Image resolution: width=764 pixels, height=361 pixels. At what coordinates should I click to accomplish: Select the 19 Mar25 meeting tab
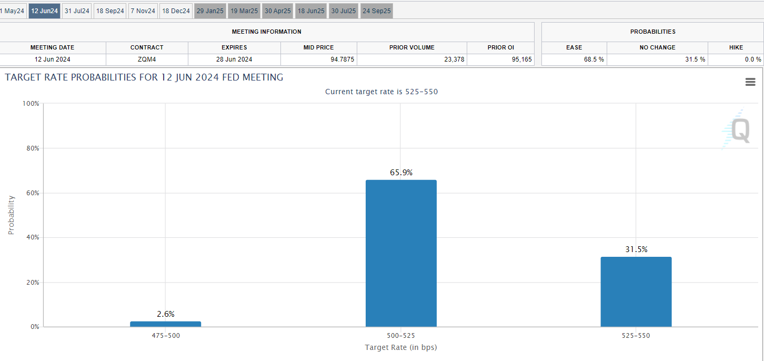coord(244,11)
